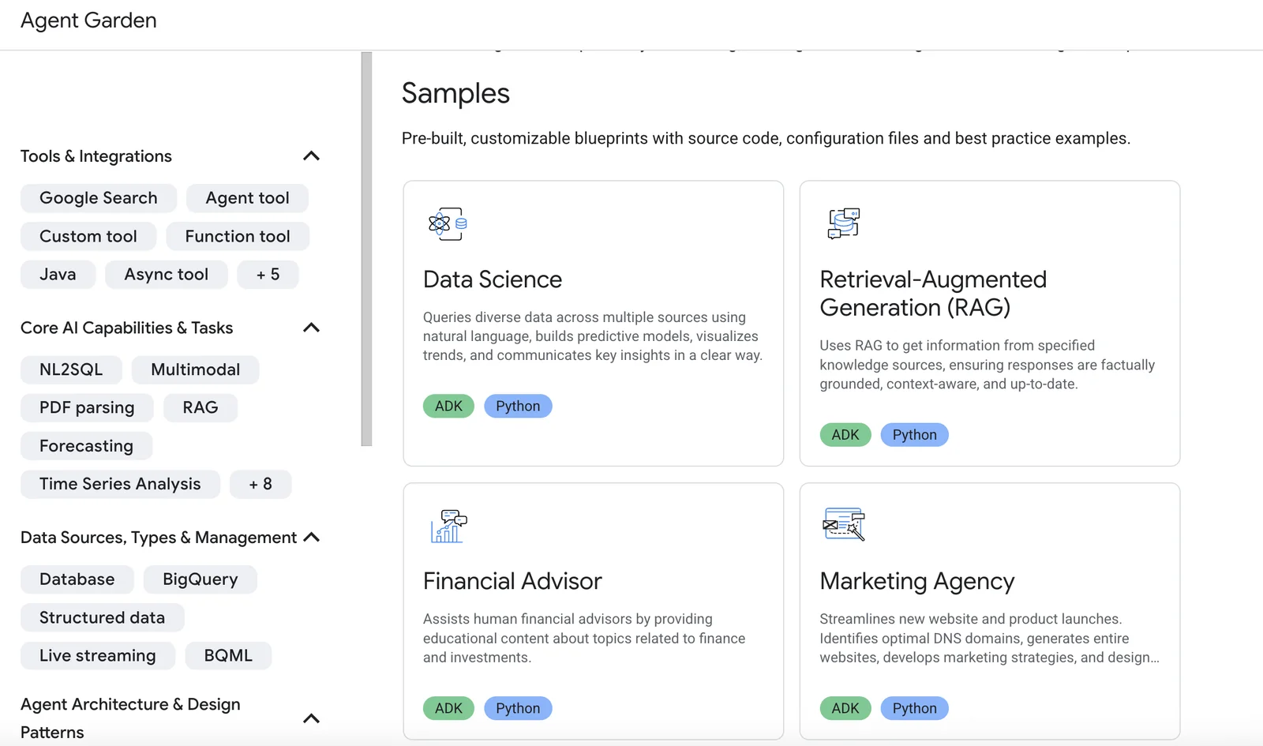Enable the Custom tool filter
This screenshot has width=1263, height=746.
[x=88, y=236]
